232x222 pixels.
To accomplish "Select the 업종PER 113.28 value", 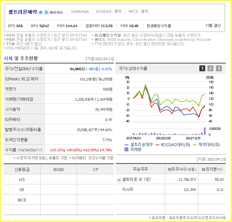I will (99, 26).
